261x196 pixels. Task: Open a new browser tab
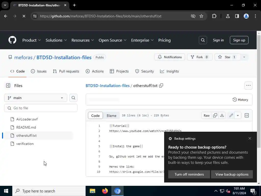click(74, 5)
